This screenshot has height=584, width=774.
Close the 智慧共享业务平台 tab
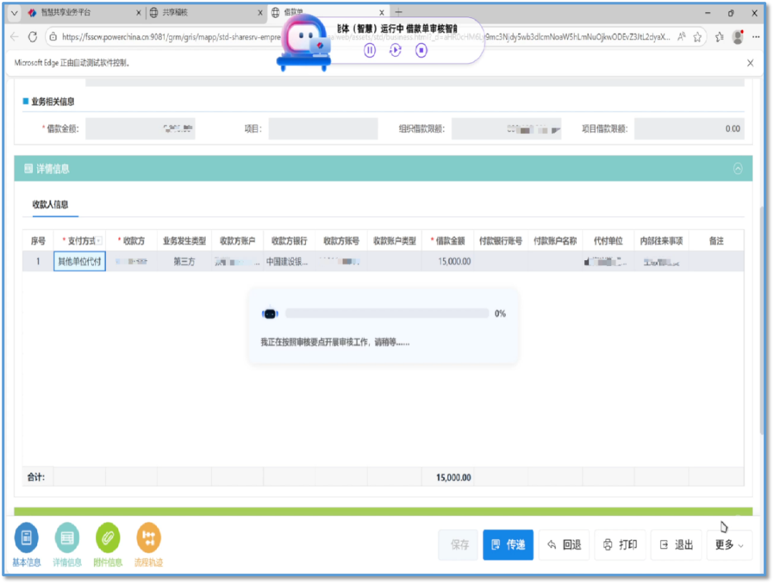tap(138, 13)
